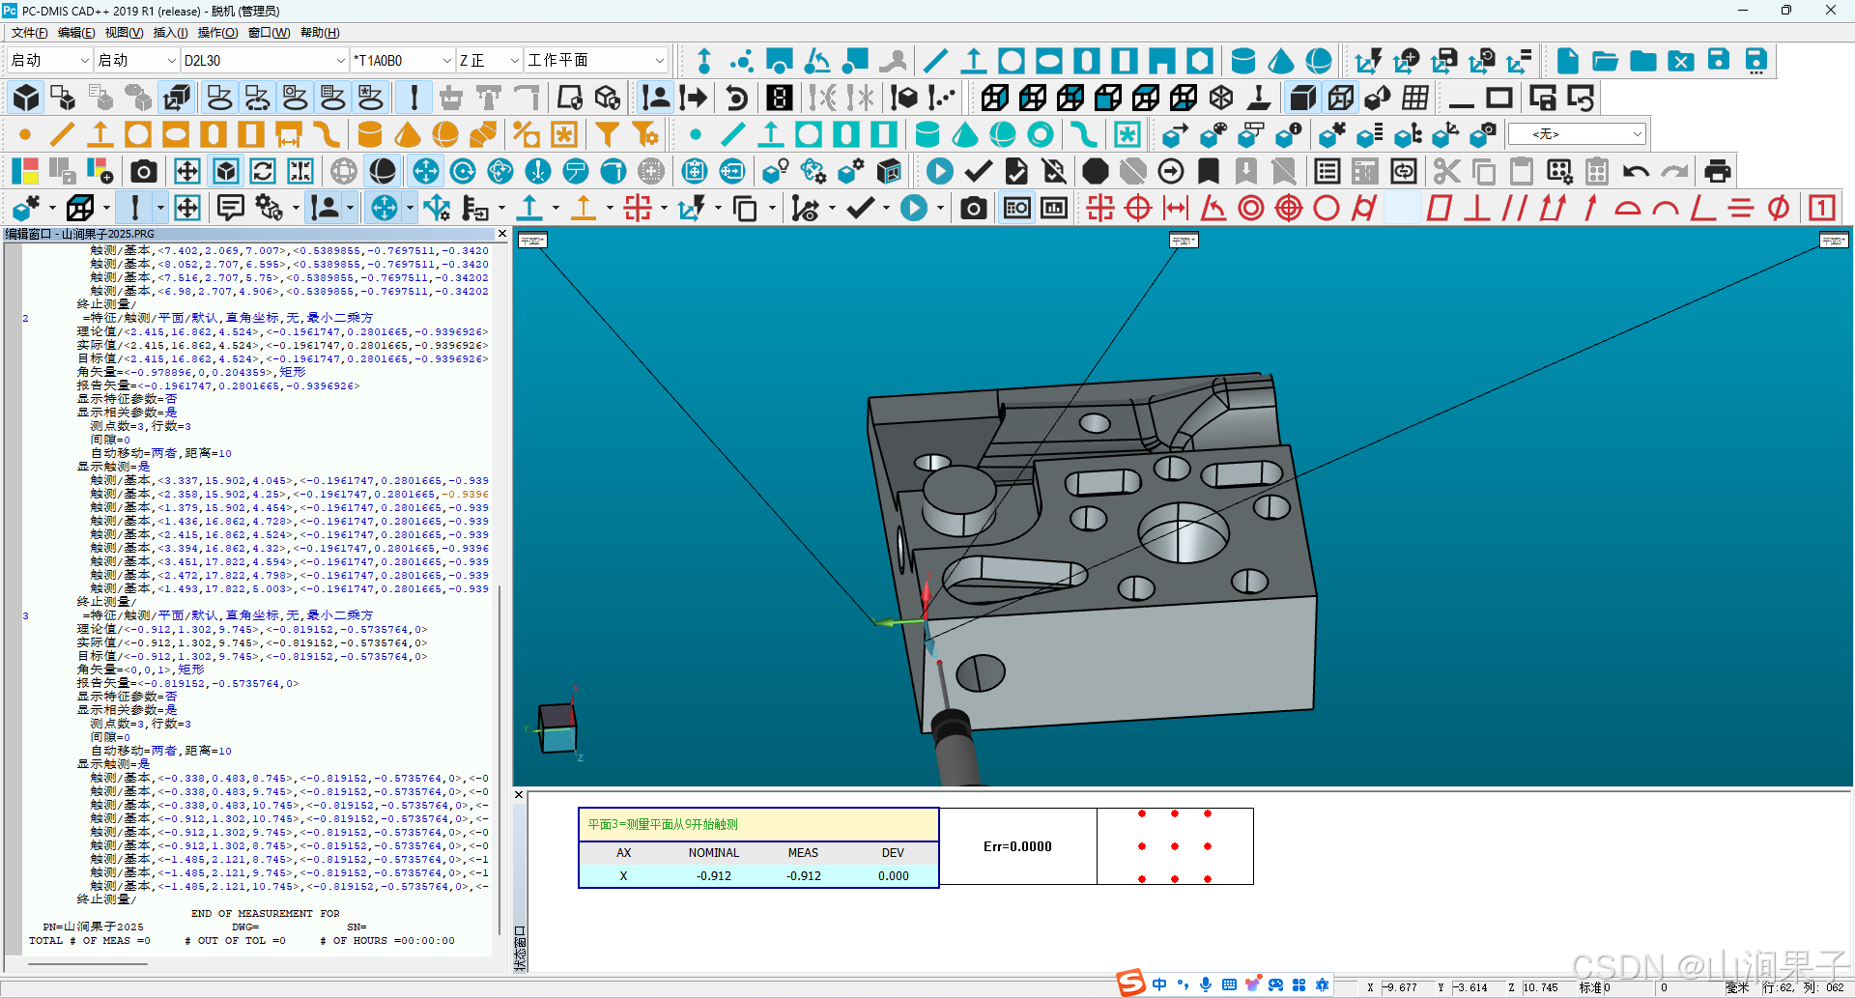
Task: Open the 帮助 menu
Action: (319, 33)
